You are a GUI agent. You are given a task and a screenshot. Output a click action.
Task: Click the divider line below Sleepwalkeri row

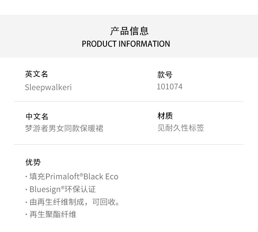pos(129,101)
